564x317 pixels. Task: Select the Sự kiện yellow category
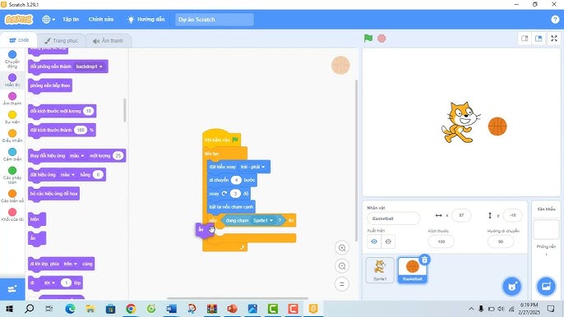tap(12, 117)
